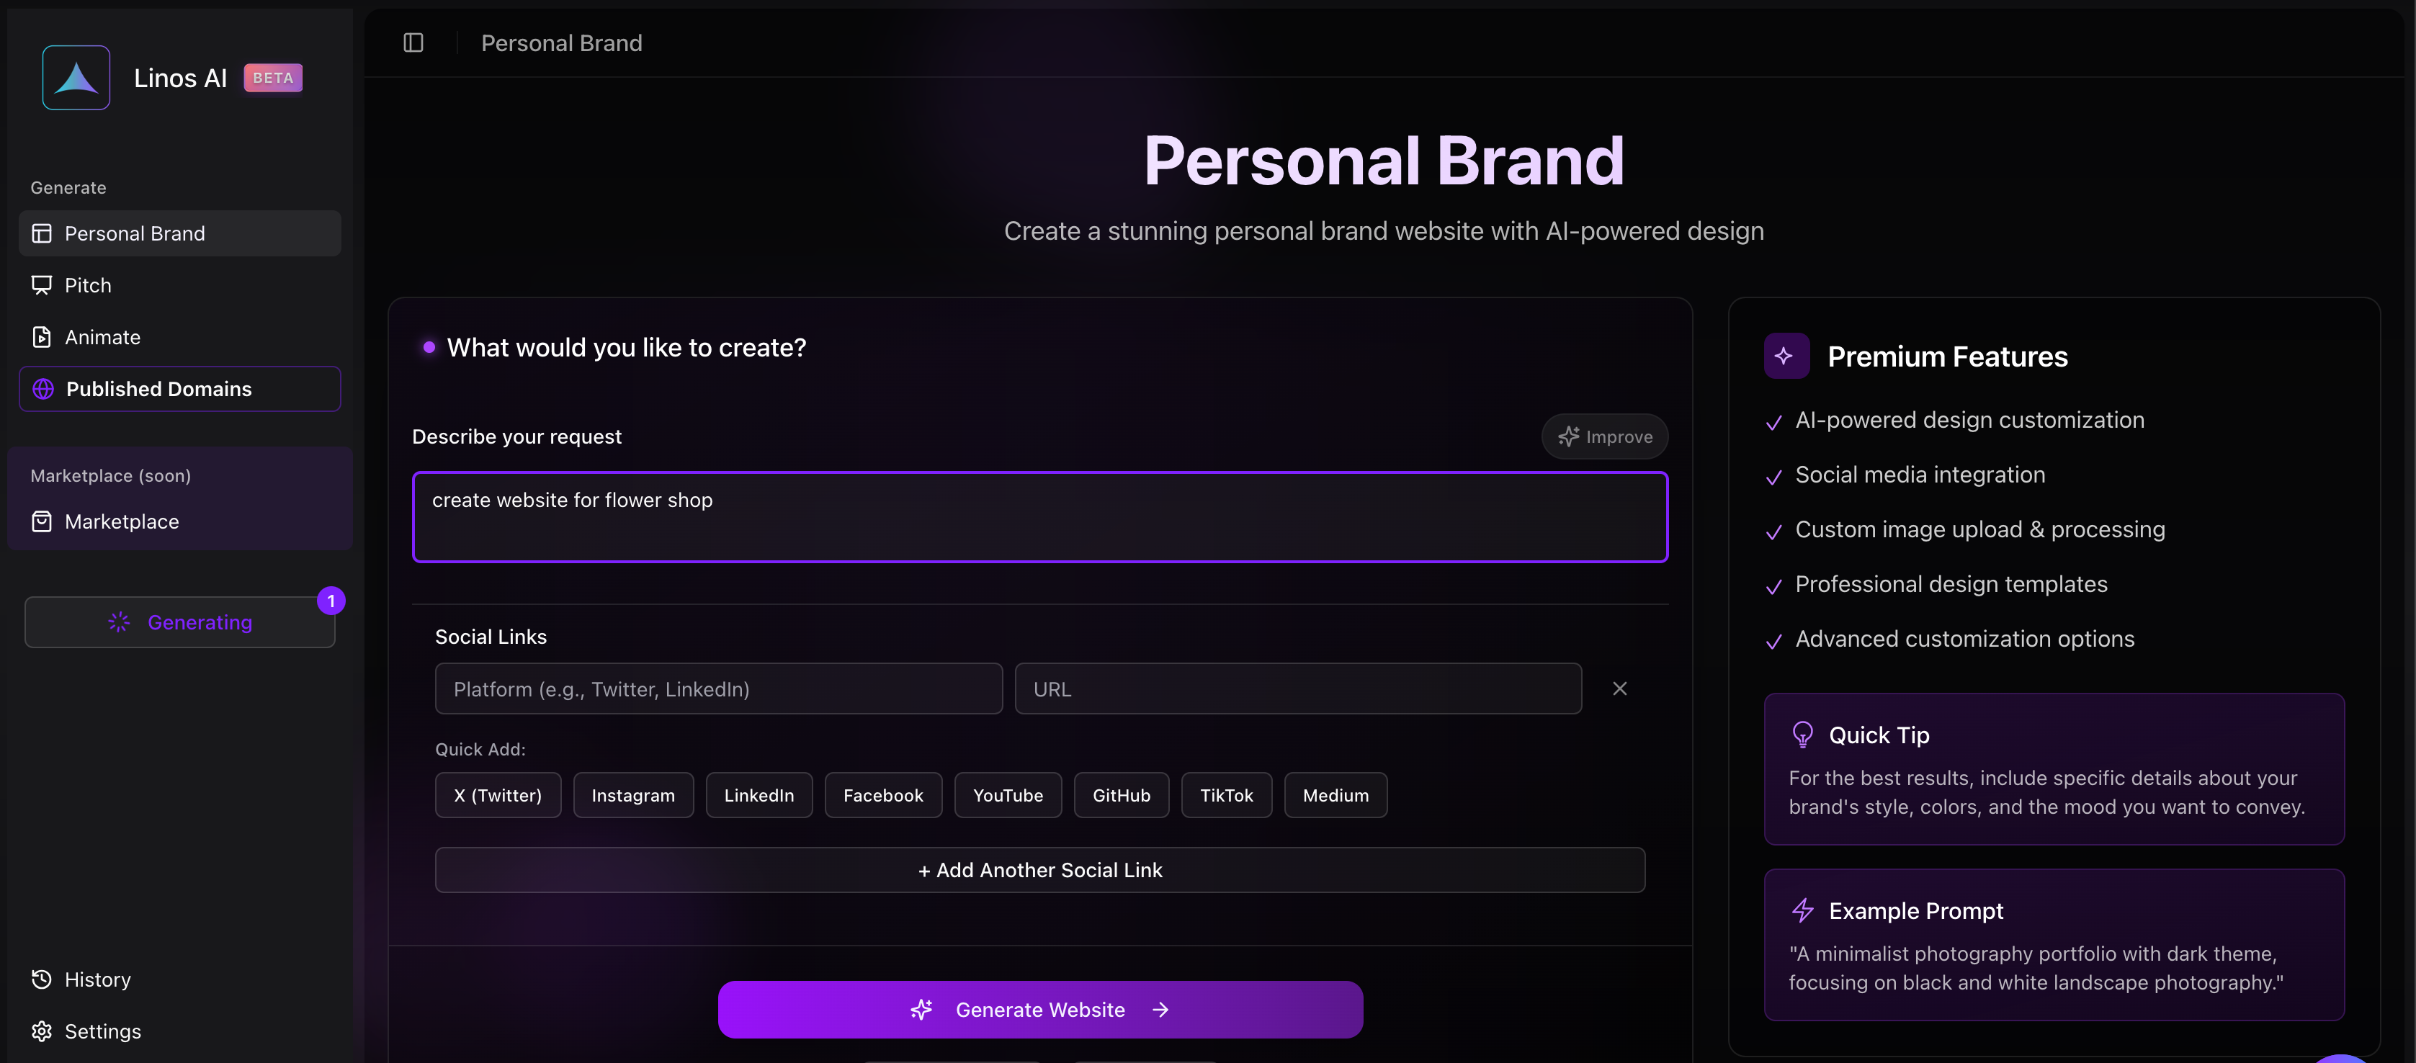This screenshot has height=1063, width=2416.
Task: Open Published Domains in sidebar
Action: click(179, 389)
